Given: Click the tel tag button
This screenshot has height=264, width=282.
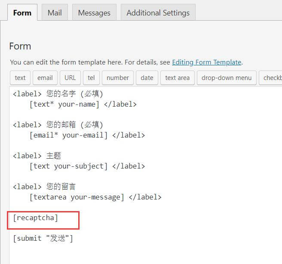Looking at the screenshot, I should coord(91,78).
